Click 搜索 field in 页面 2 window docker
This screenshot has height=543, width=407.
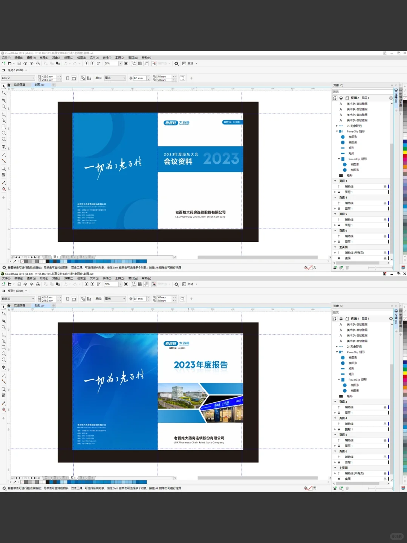[x=363, y=92]
